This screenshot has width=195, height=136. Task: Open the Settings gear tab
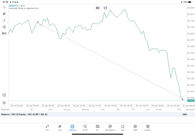click(148, 127)
